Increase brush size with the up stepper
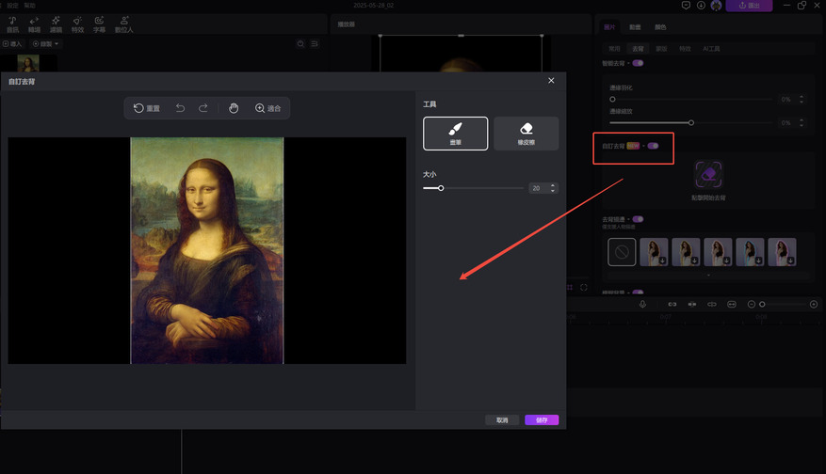Viewport: 826px width, 474px height. point(553,185)
